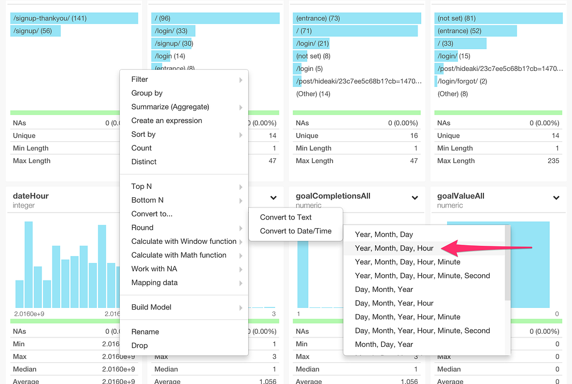Choose Create an expression
Viewport: 572px width, 384px height.
(166, 120)
